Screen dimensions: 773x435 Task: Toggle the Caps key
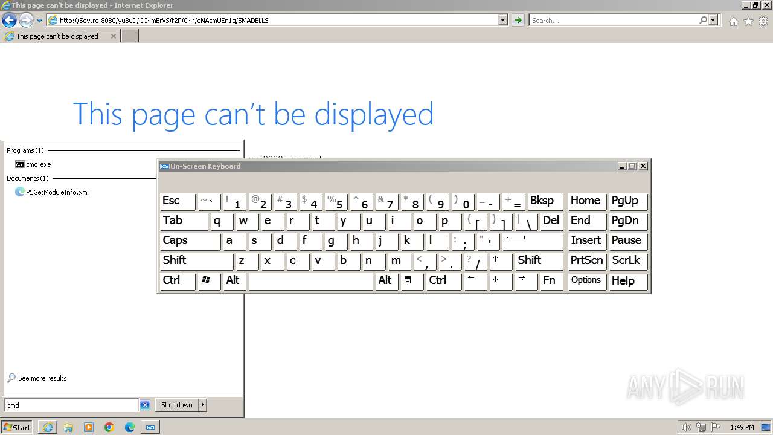(190, 241)
